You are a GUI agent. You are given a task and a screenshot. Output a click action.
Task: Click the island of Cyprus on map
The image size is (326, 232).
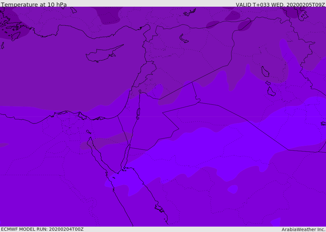pos(104,54)
